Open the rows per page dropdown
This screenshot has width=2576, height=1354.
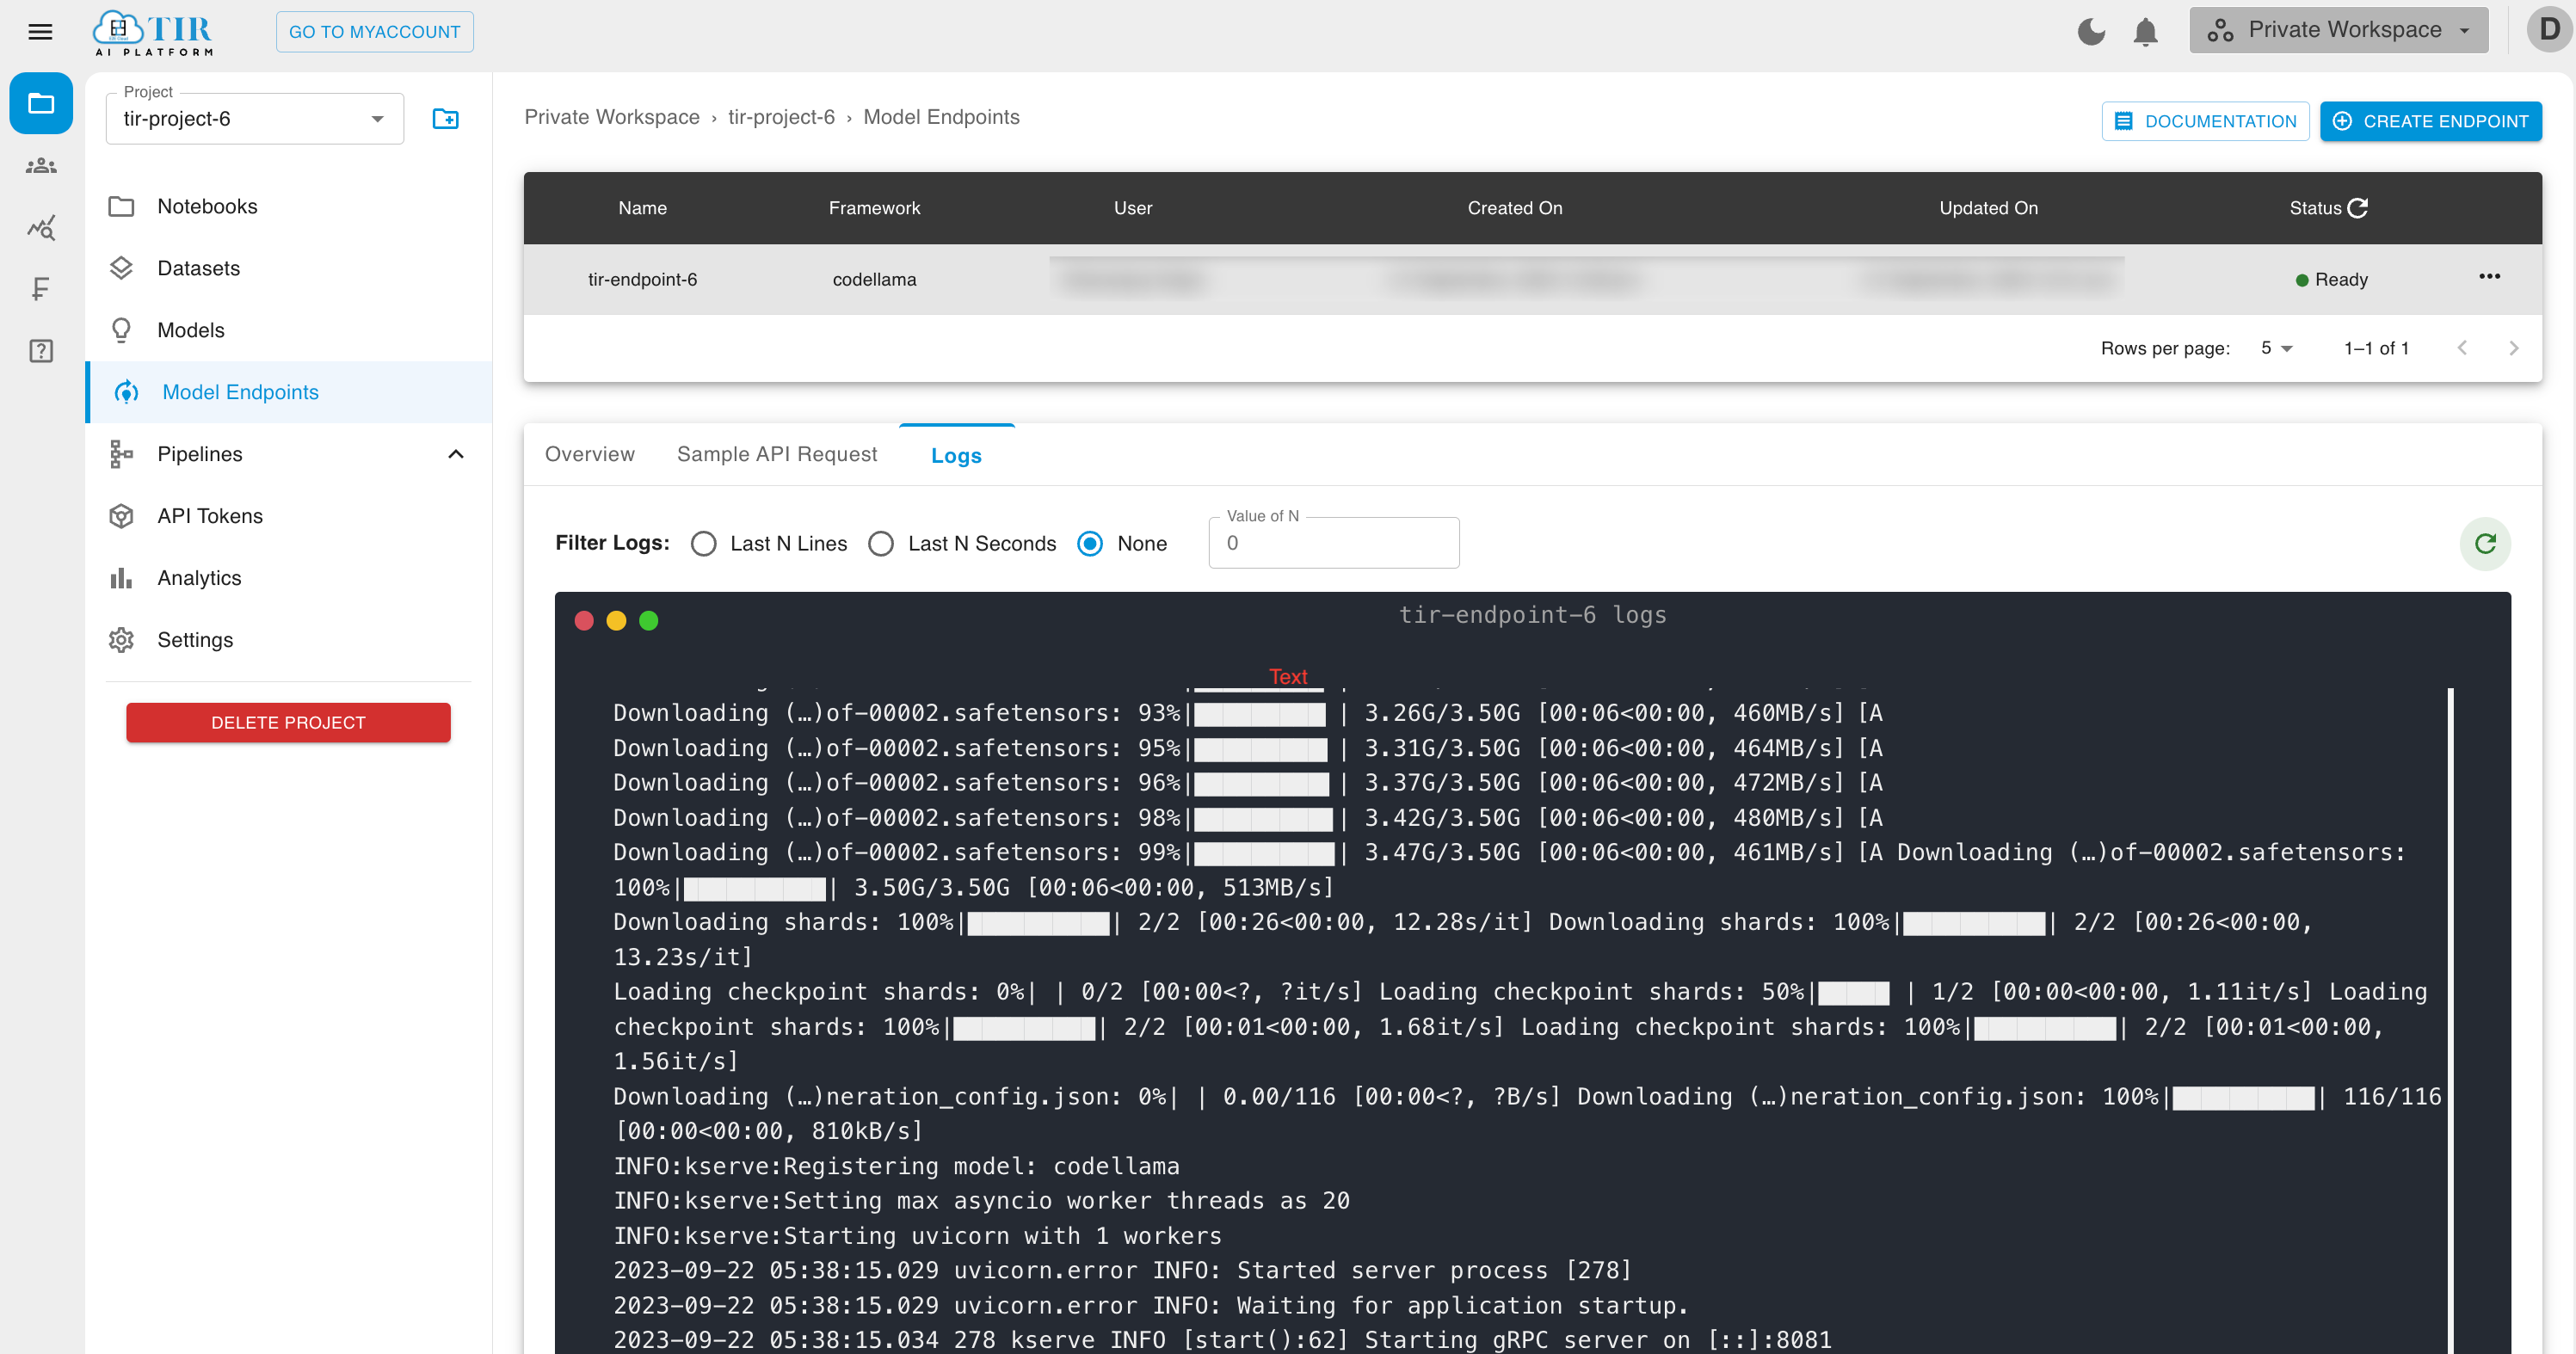click(x=2275, y=348)
